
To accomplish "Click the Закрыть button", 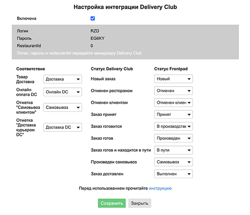I will (140, 203).
